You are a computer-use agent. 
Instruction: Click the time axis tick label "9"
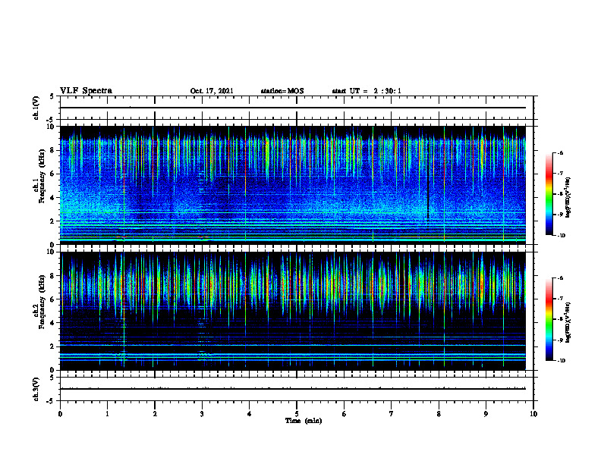(x=486, y=414)
